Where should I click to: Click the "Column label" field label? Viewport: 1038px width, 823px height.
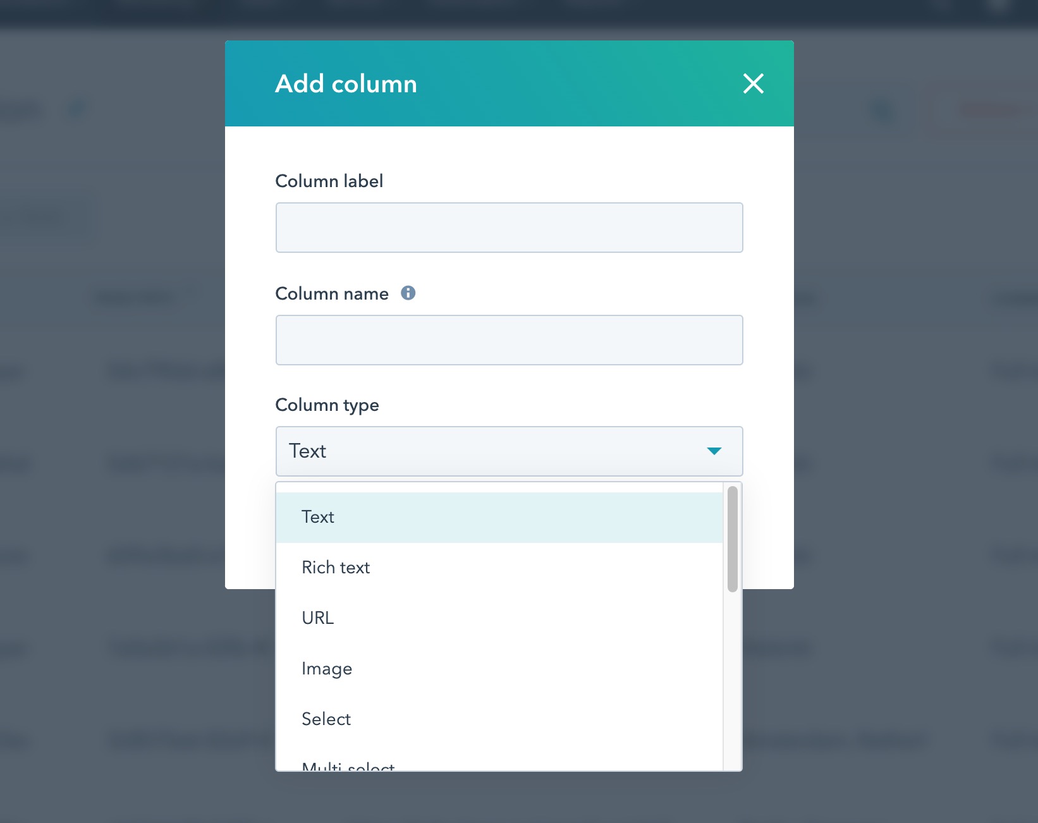coord(329,181)
